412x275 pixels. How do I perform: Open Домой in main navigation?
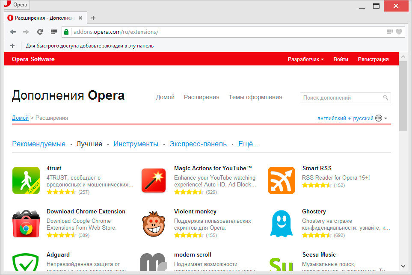click(x=165, y=97)
